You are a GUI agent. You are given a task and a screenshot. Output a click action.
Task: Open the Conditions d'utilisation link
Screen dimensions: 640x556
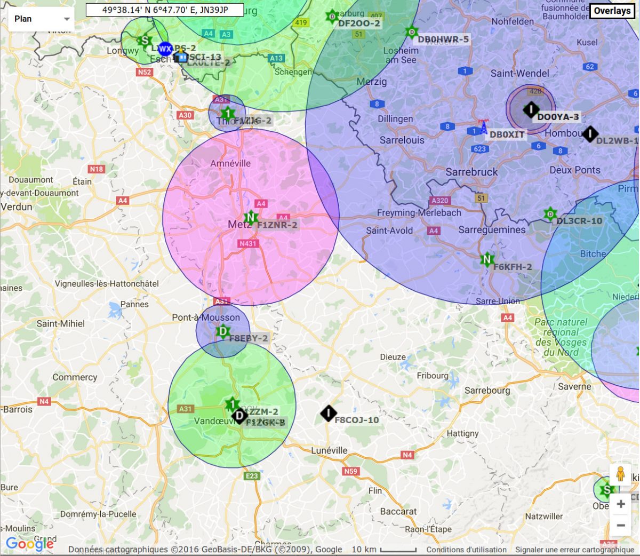(x=467, y=550)
